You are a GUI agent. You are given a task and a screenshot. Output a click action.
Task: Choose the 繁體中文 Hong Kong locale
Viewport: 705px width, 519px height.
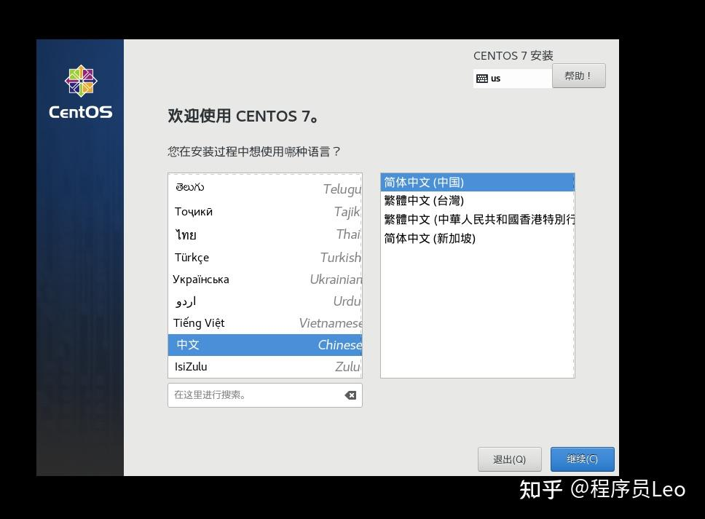478,219
